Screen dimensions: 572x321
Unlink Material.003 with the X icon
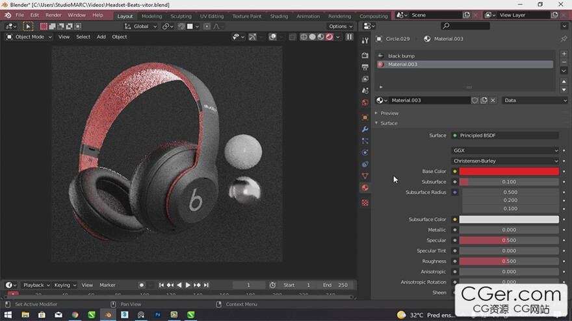tap(493, 100)
